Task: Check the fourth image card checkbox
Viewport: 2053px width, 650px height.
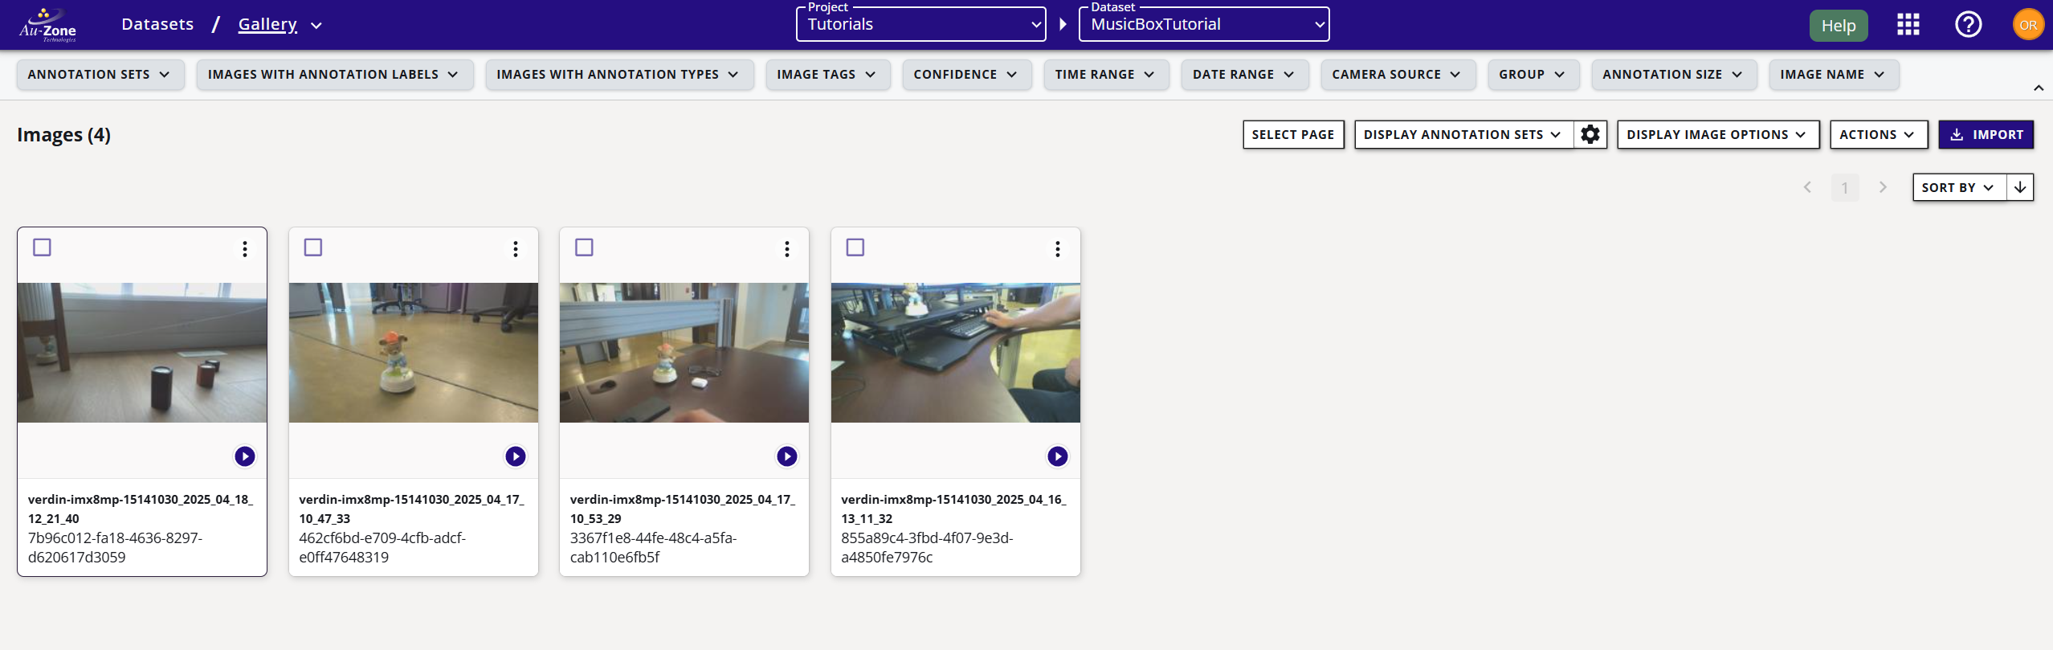Action: 855,247
